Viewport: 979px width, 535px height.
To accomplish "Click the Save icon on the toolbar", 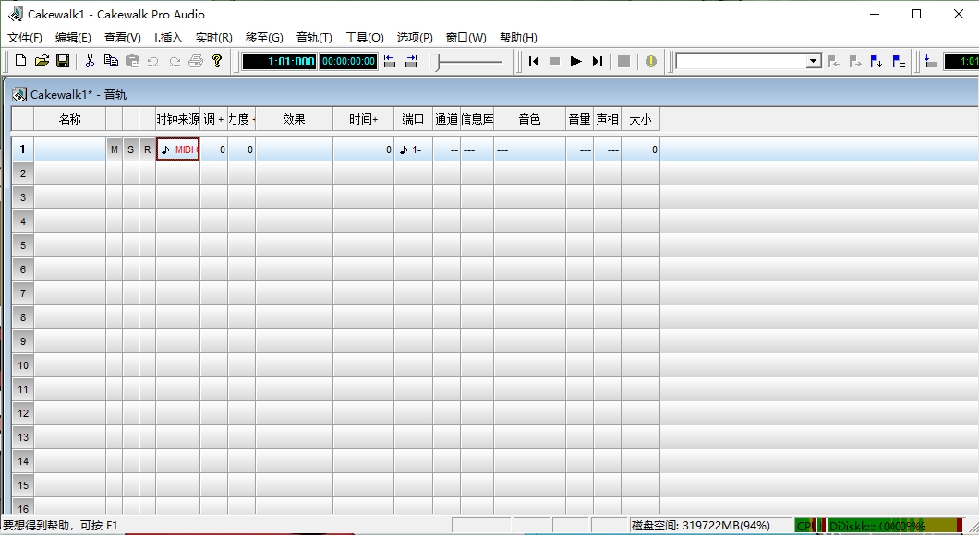I will point(64,61).
